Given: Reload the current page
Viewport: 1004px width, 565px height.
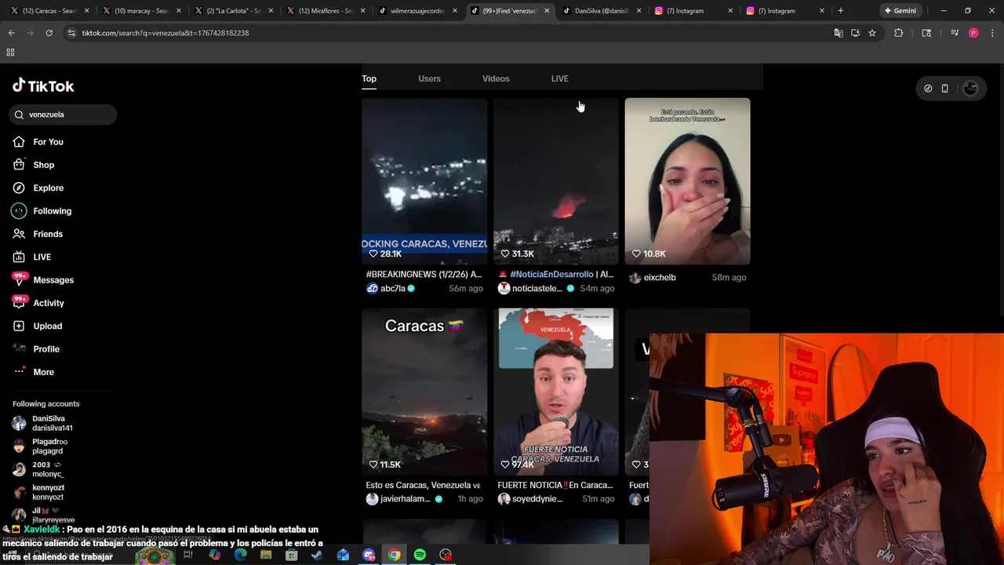Looking at the screenshot, I should click(x=49, y=33).
